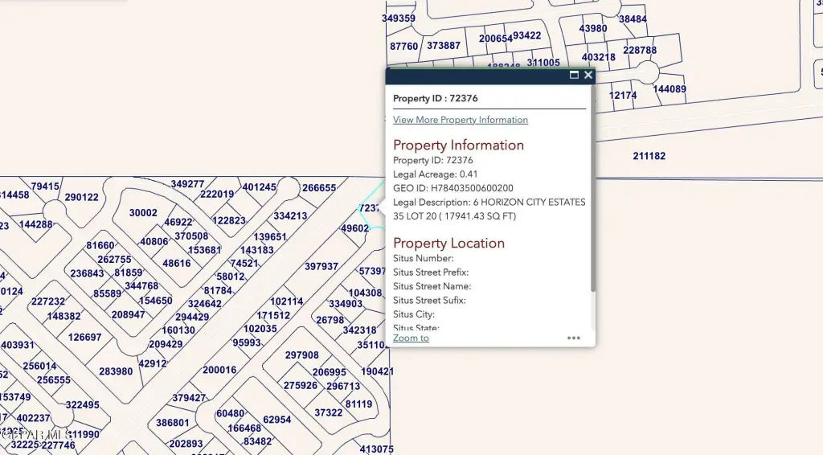Screen dimensions: 823x455
Task: Select parcel 49602 beside the popup
Action: coord(354,228)
